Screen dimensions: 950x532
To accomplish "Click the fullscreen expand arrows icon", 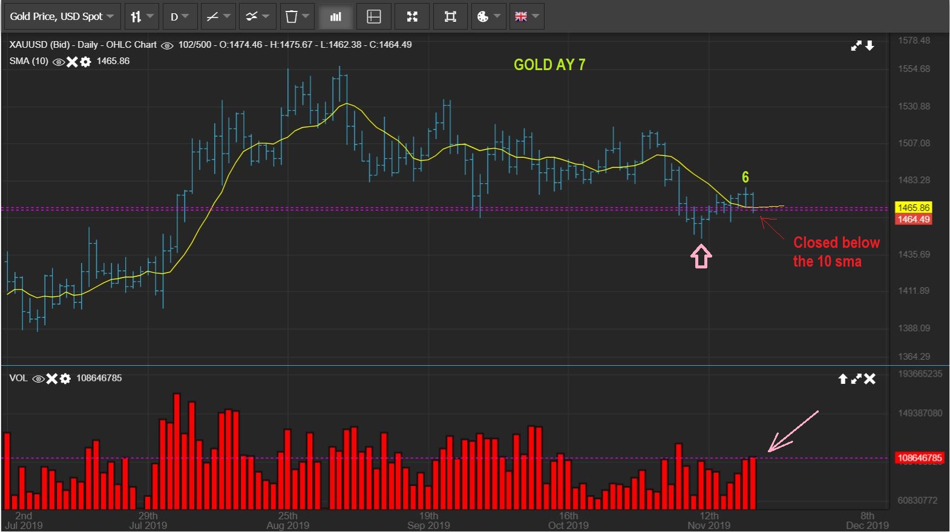I will pyautogui.click(x=412, y=17).
